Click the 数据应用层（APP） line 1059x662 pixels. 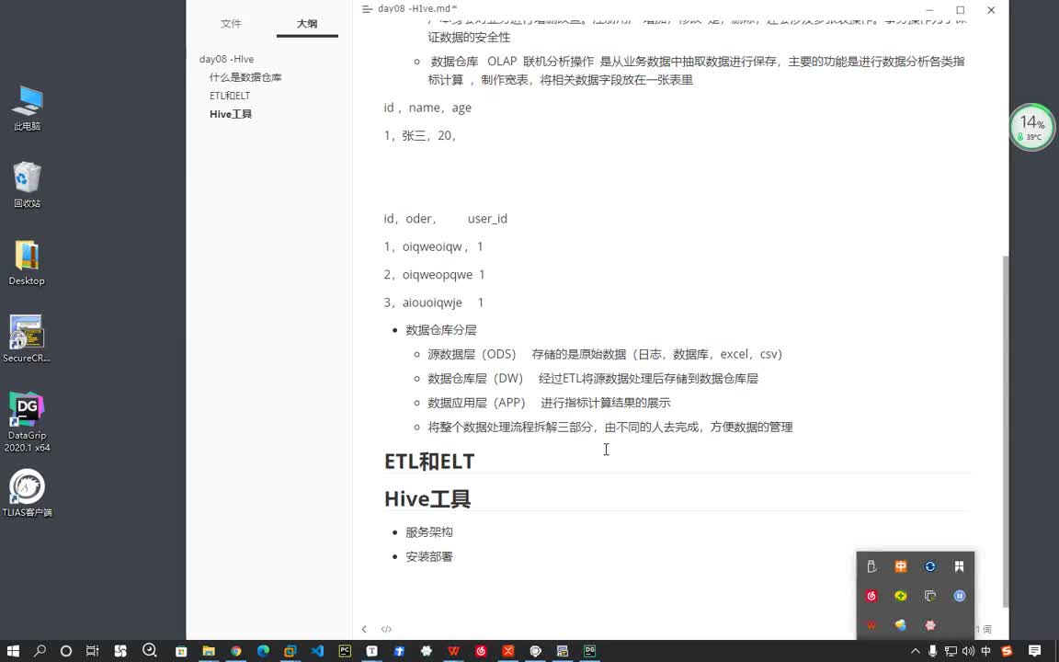(x=549, y=403)
